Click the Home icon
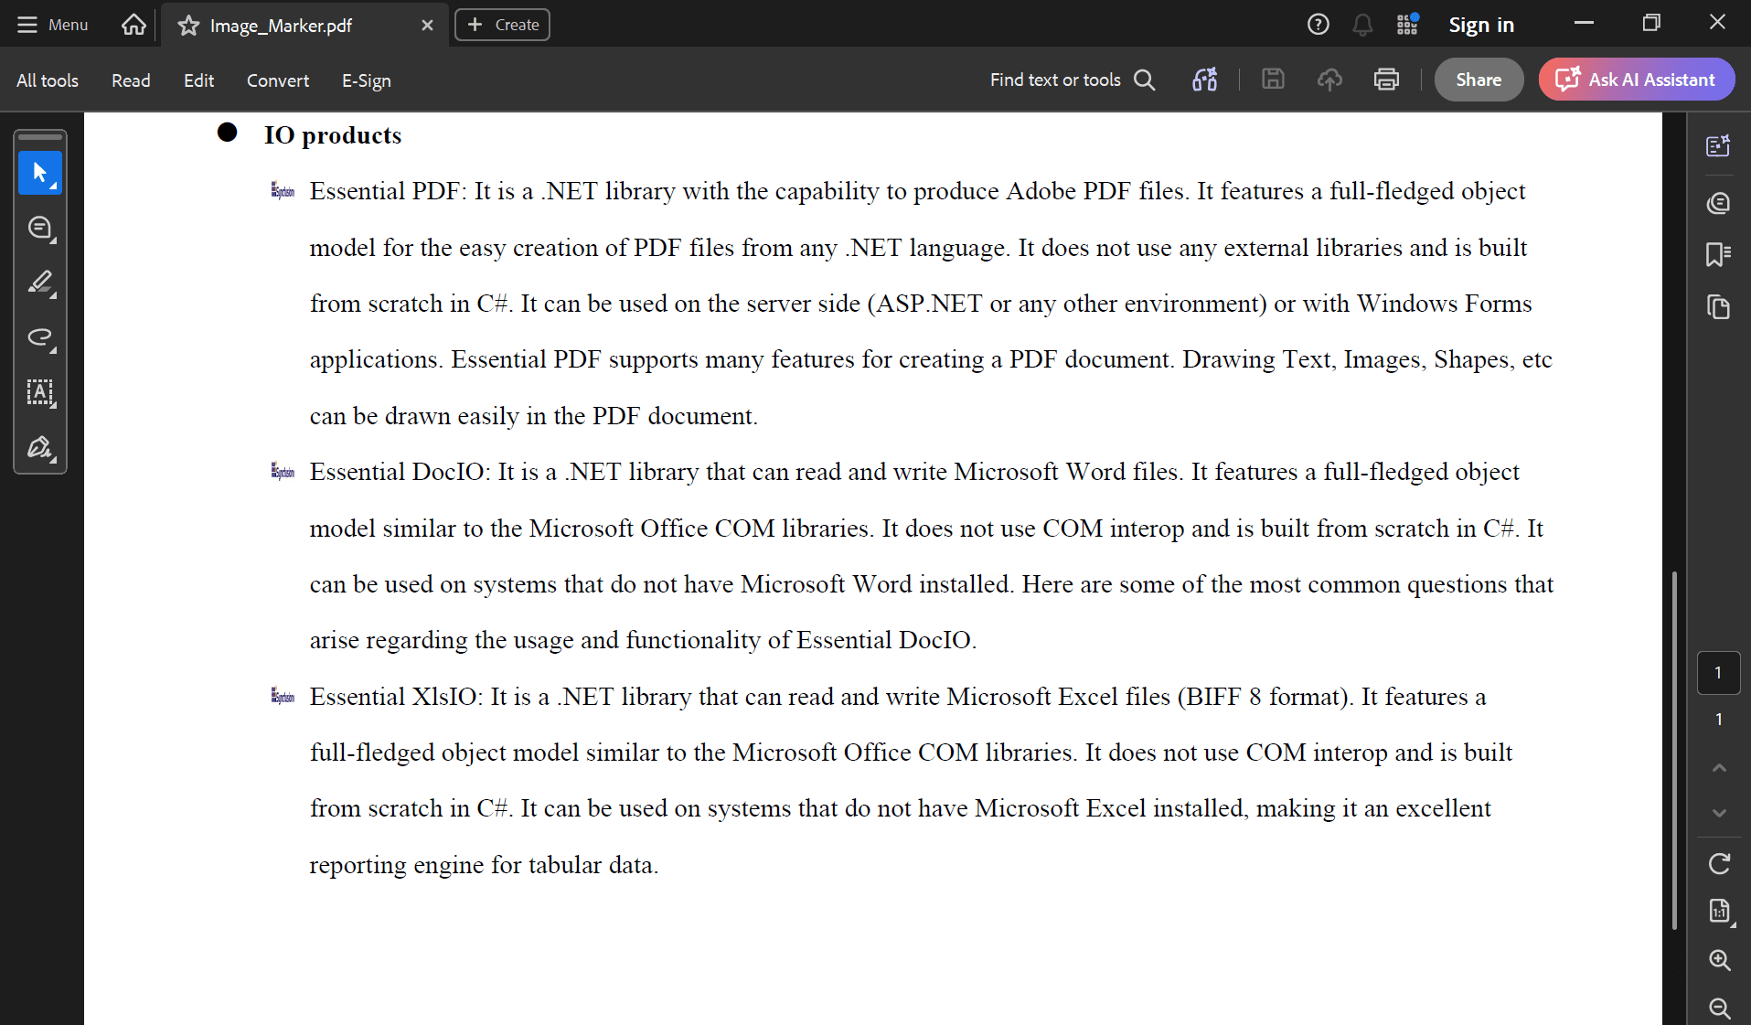This screenshot has height=1025, width=1751. tap(133, 25)
